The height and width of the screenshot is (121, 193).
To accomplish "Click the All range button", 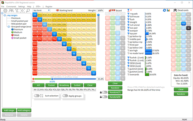I will point(38,85).
